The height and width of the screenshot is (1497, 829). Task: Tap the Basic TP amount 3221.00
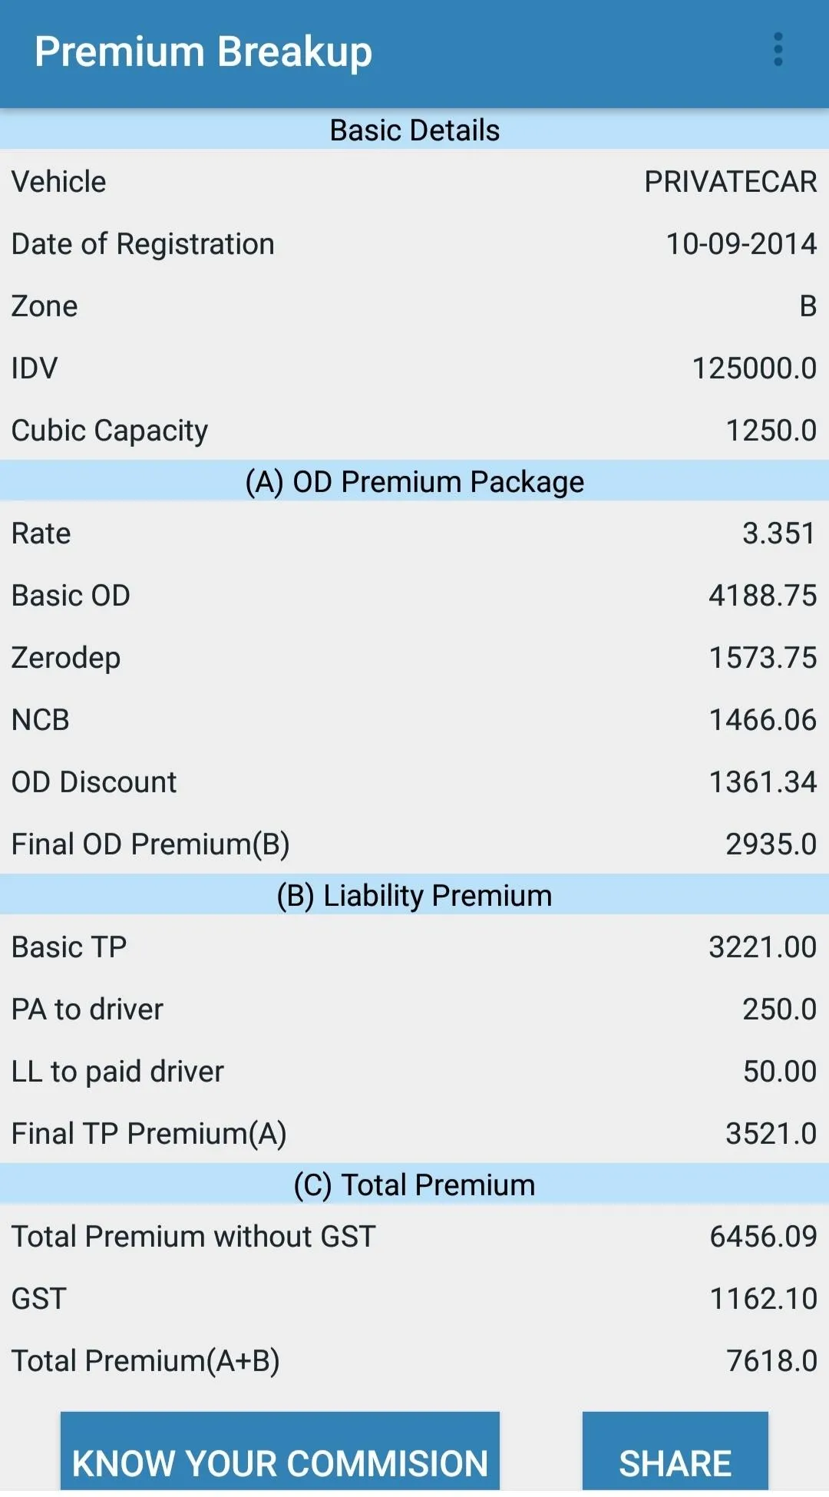[762, 947]
